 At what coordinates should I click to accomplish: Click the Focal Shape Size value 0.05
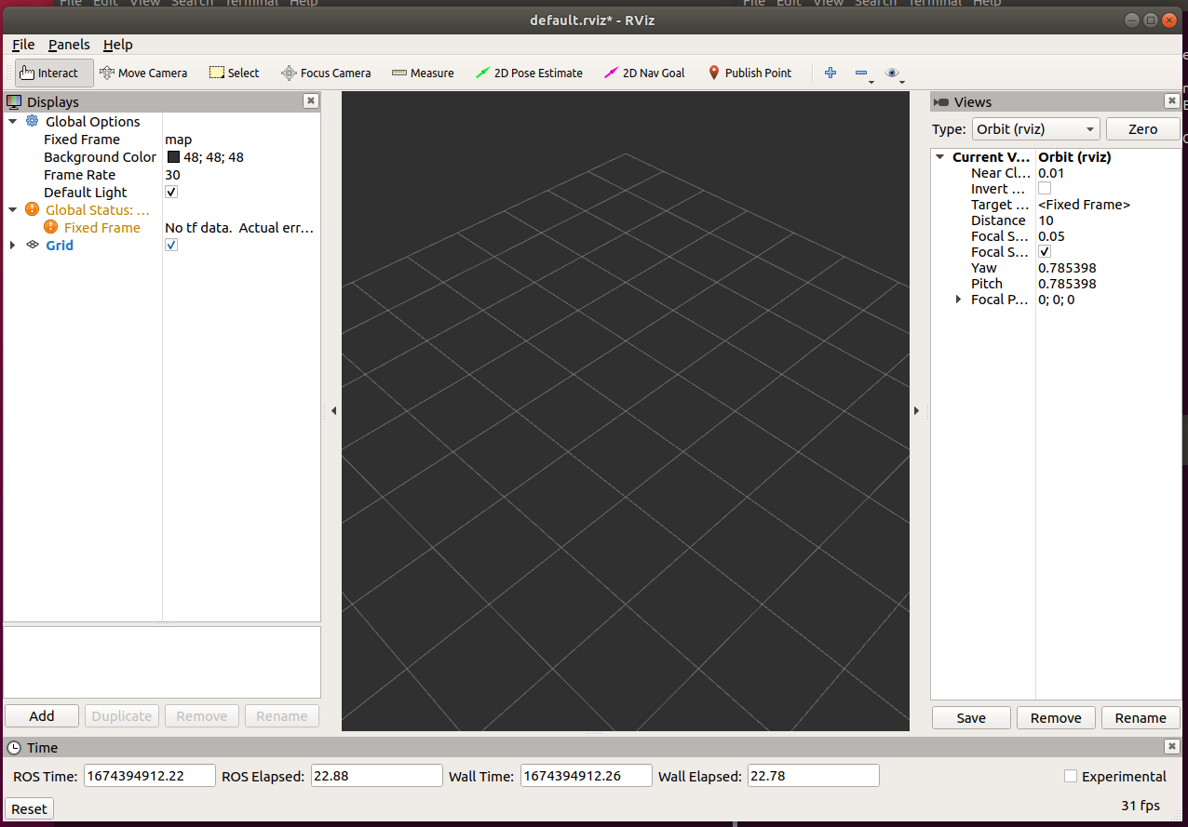[x=1051, y=236]
